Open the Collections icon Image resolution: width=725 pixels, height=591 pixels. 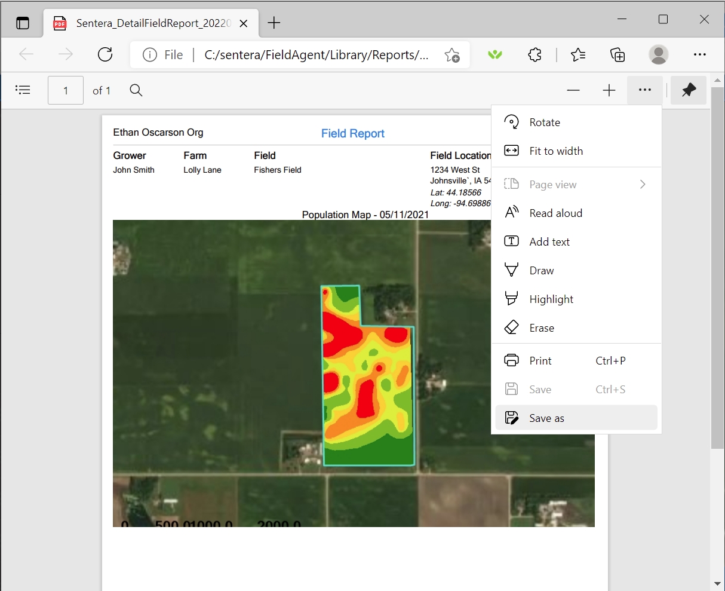[x=618, y=55]
